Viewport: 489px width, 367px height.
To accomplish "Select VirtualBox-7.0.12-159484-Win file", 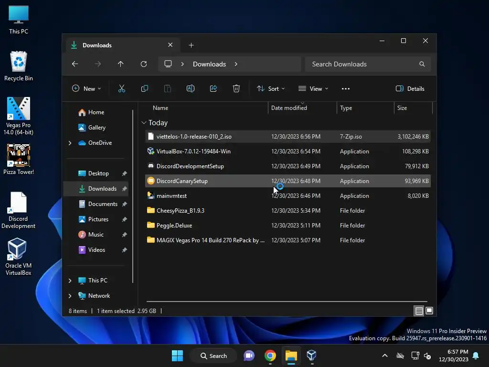I will (x=288, y=151).
